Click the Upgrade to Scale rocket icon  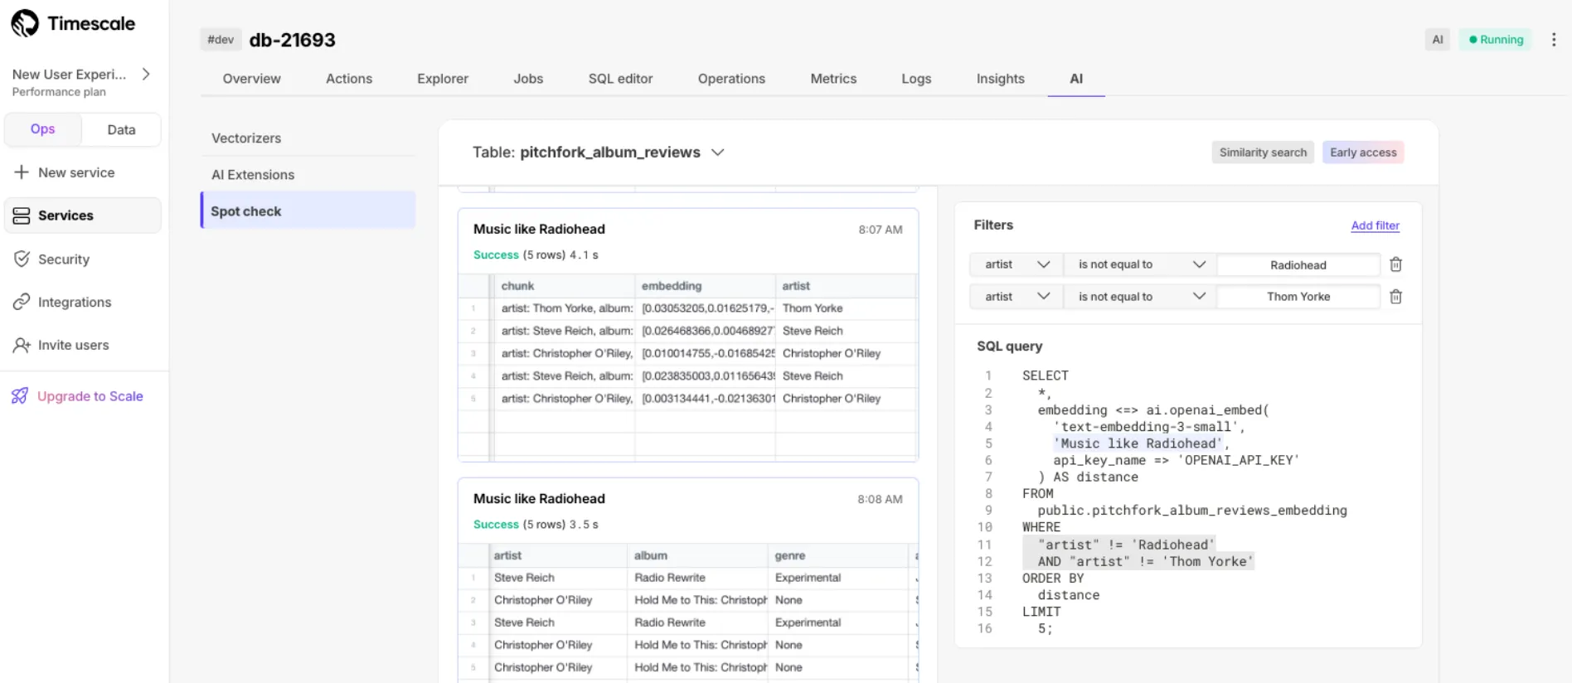pos(20,396)
